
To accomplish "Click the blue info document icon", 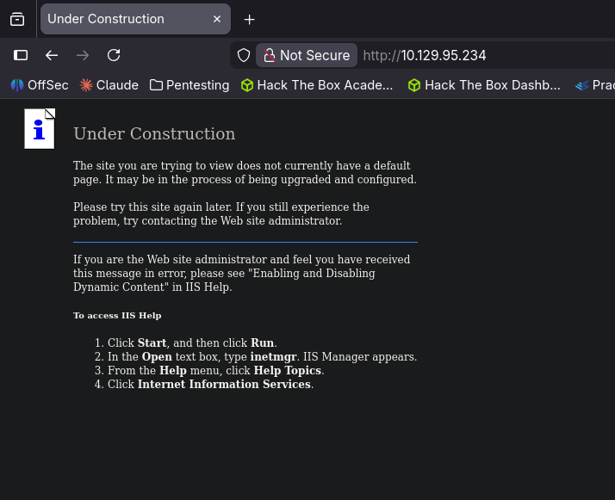I will [40, 129].
